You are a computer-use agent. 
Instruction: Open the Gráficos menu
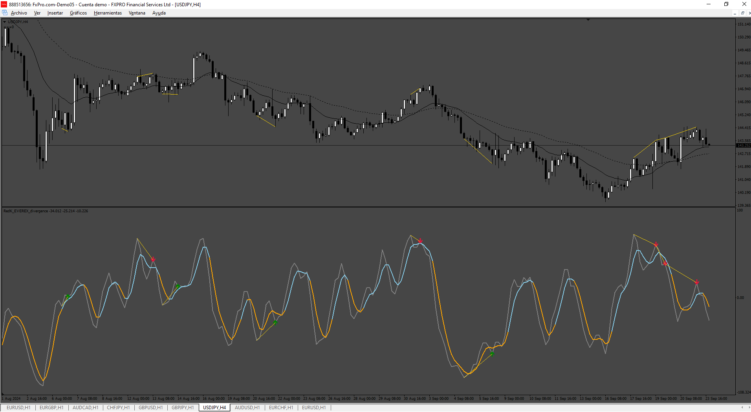click(x=78, y=13)
